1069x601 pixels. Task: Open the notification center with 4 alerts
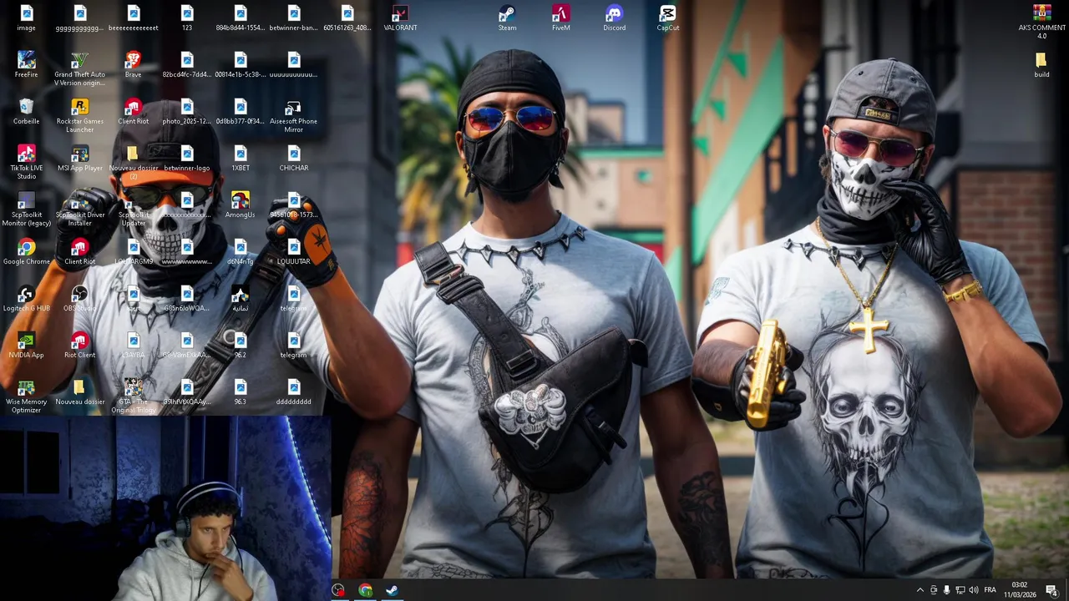[1051, 590]
